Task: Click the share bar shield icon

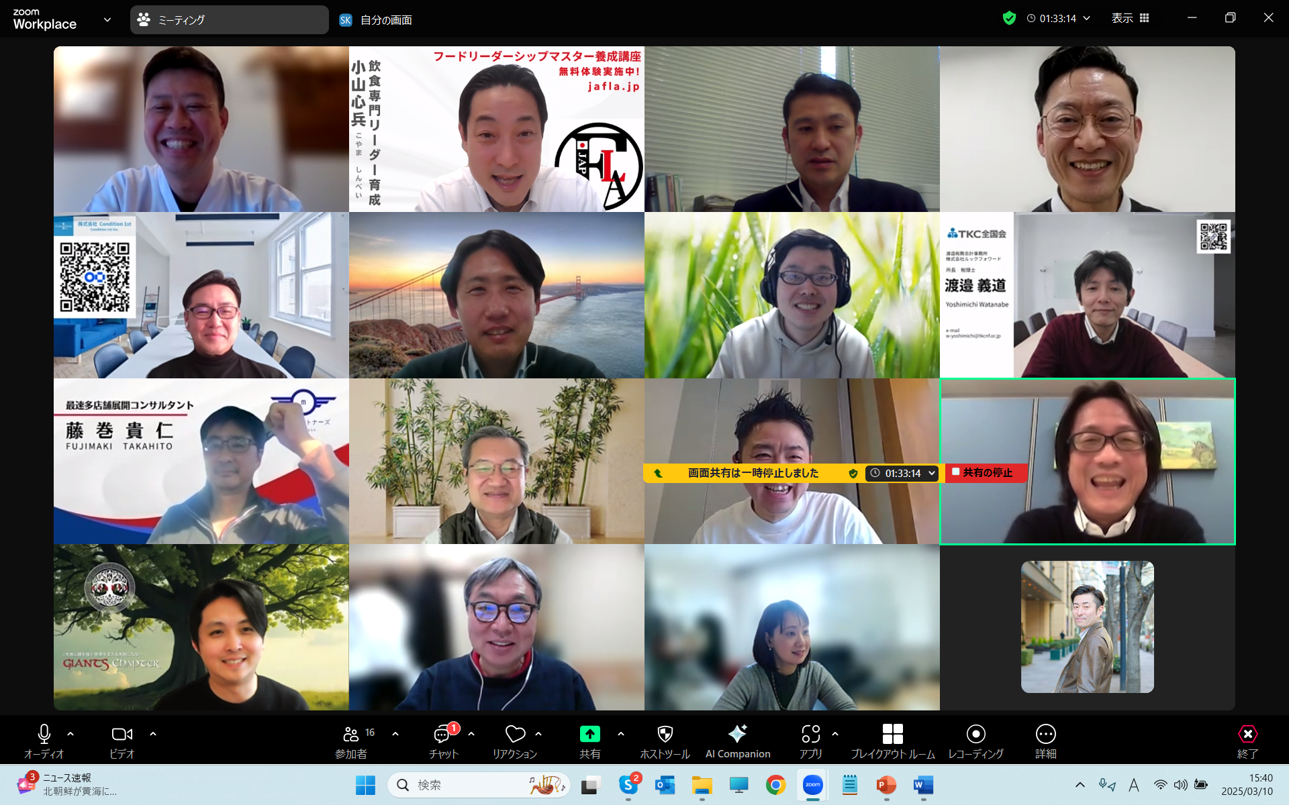Action: tap(853, 474)
